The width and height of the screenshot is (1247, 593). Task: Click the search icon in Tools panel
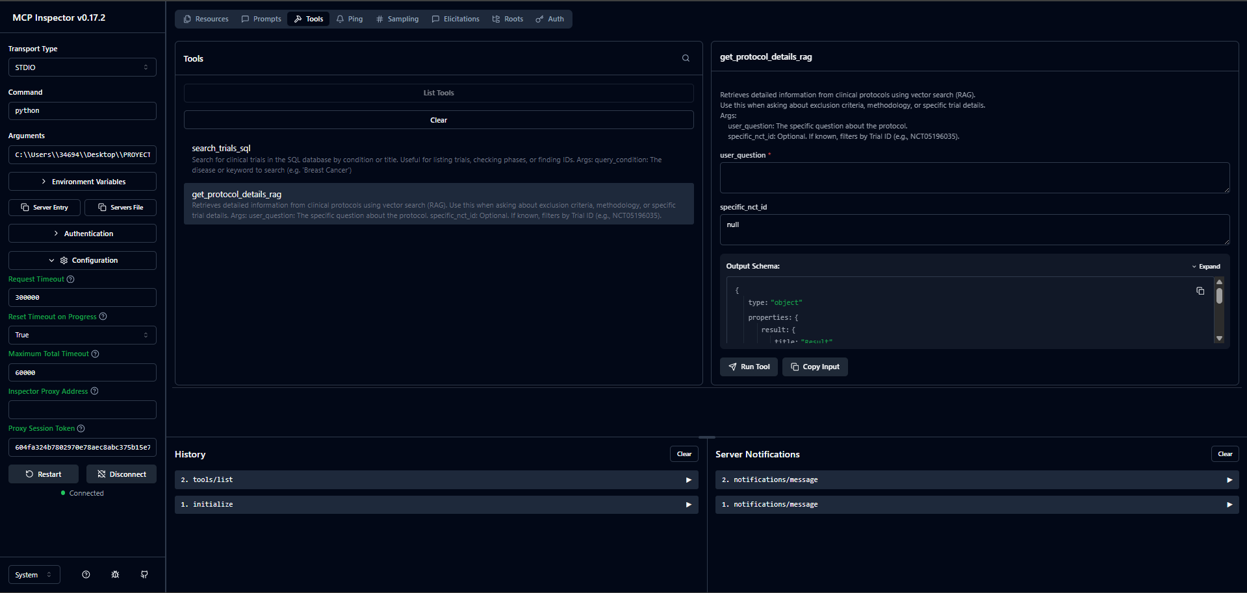pos(686,58)
